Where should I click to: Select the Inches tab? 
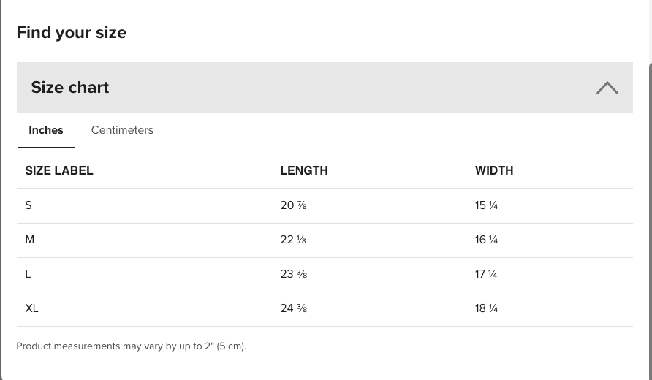click(46, 130)
